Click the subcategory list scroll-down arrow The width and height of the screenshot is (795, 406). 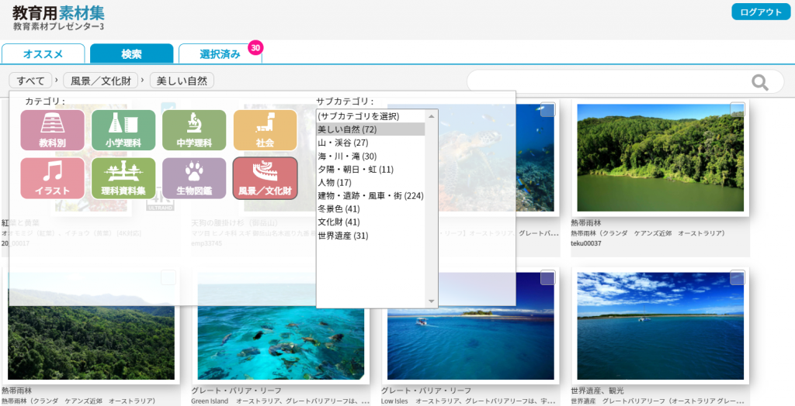432,301
